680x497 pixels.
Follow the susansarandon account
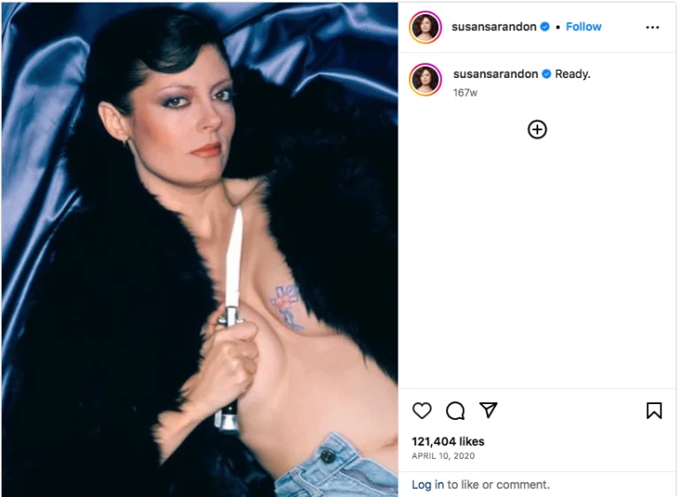click(x=583, y=27)
